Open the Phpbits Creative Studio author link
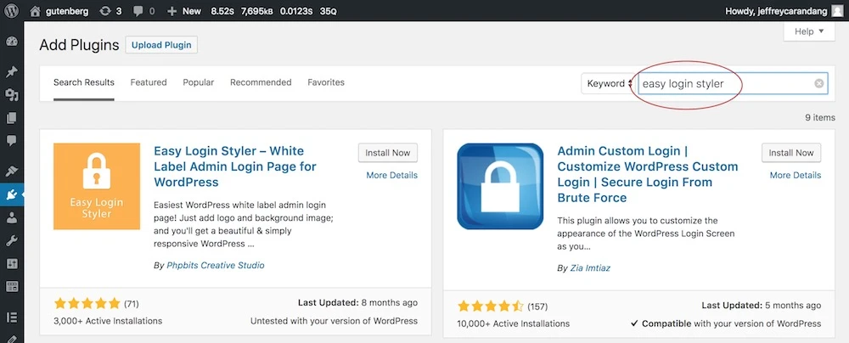This screenshot has height=343, width=849. [216, 265]
